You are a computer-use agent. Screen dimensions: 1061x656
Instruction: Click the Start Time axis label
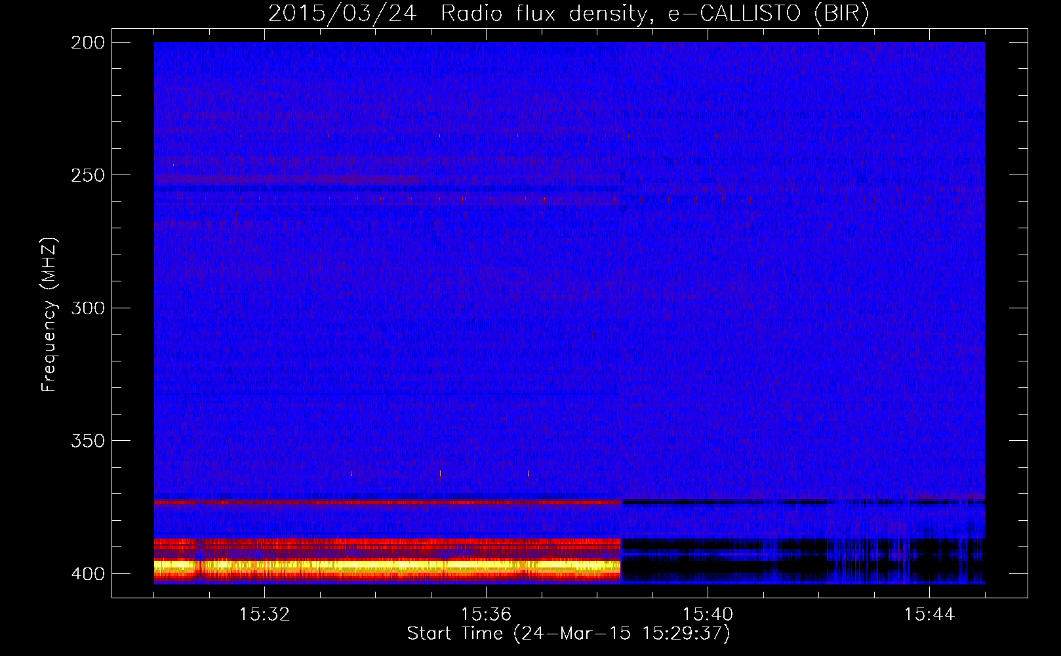(569, 634)
